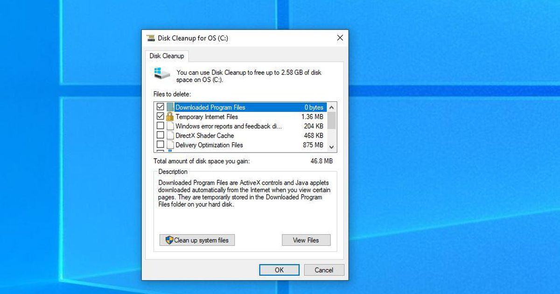Select the Downloaded Program Files row text

(210, 107)
